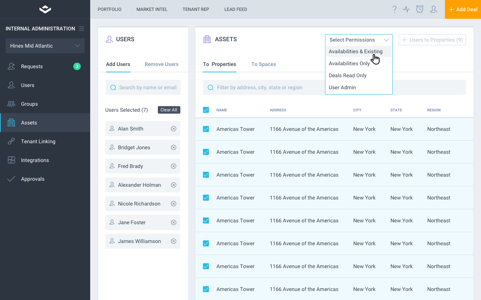Open the user profile icon in header
This screenshot has height=300, width=481.
coord(433,9)
